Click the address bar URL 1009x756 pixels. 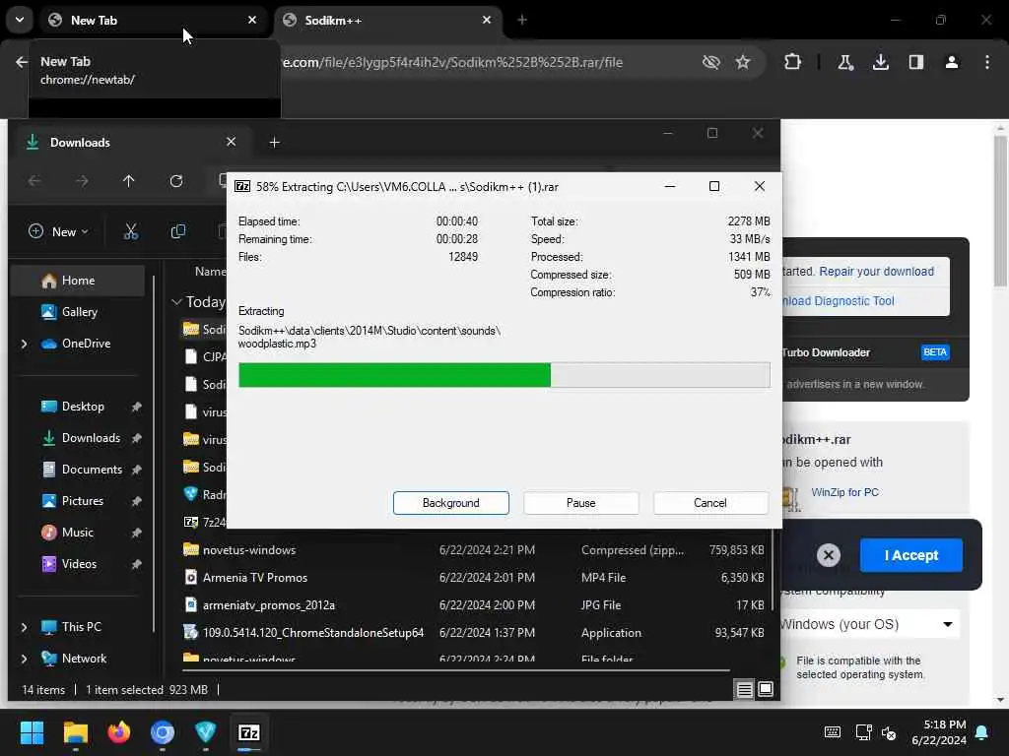pyautogui.click(x=453, y=62)
